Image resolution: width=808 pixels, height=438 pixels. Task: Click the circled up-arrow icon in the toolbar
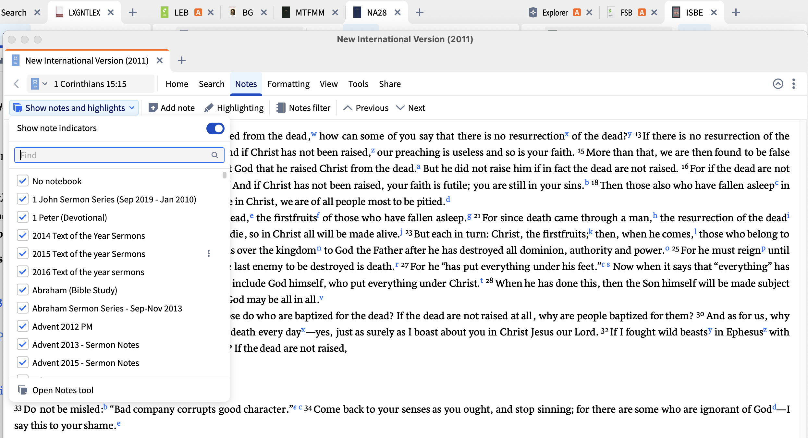pos(778,84)
